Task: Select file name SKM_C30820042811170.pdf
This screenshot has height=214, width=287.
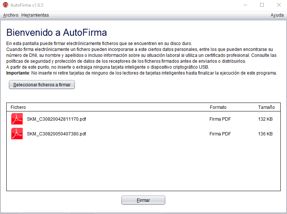Action: point(56,119)
